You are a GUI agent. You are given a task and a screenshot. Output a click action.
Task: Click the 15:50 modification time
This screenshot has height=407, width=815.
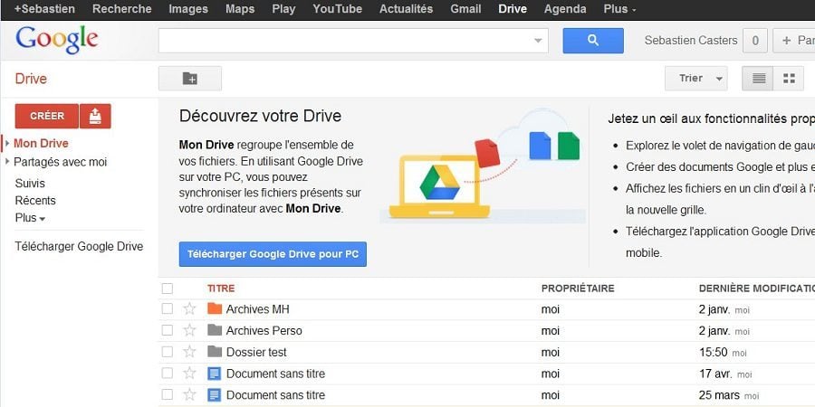point(714,352)
